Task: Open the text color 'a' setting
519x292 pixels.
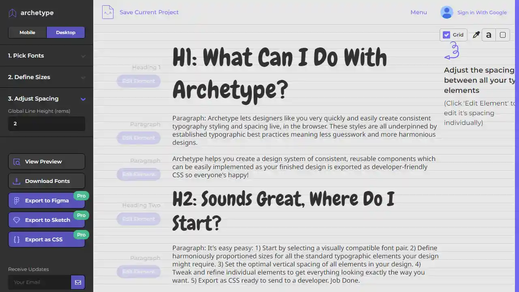Action: pos(489,35)
